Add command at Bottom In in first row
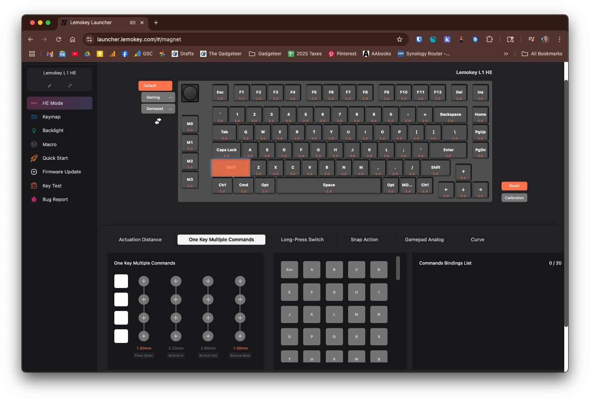The height and width of the screenshot is (401, 590). pyautogui.click(x=176, y=281)
